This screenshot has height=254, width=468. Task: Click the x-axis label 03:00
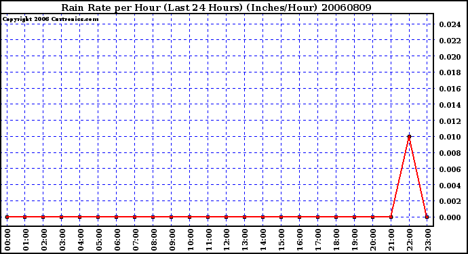pos(62,240)
